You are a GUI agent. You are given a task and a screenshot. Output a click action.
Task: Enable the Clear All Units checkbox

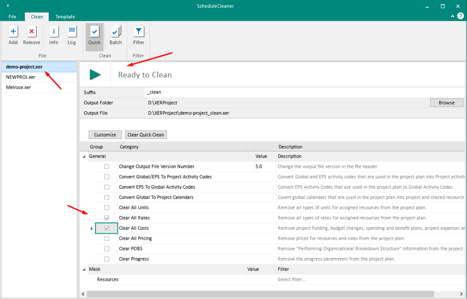click(x=107, y=207)
